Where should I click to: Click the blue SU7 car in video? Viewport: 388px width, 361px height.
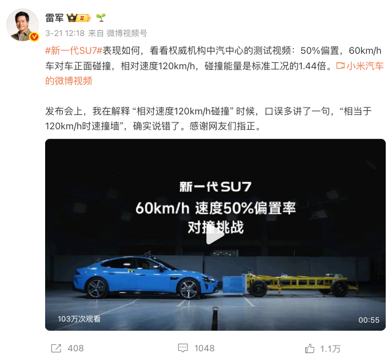tap(146, 277)
